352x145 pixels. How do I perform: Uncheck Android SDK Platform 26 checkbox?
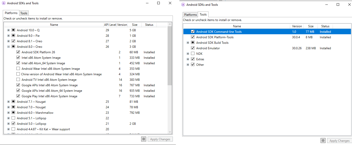pyautogui.click(x=18, y=52)
